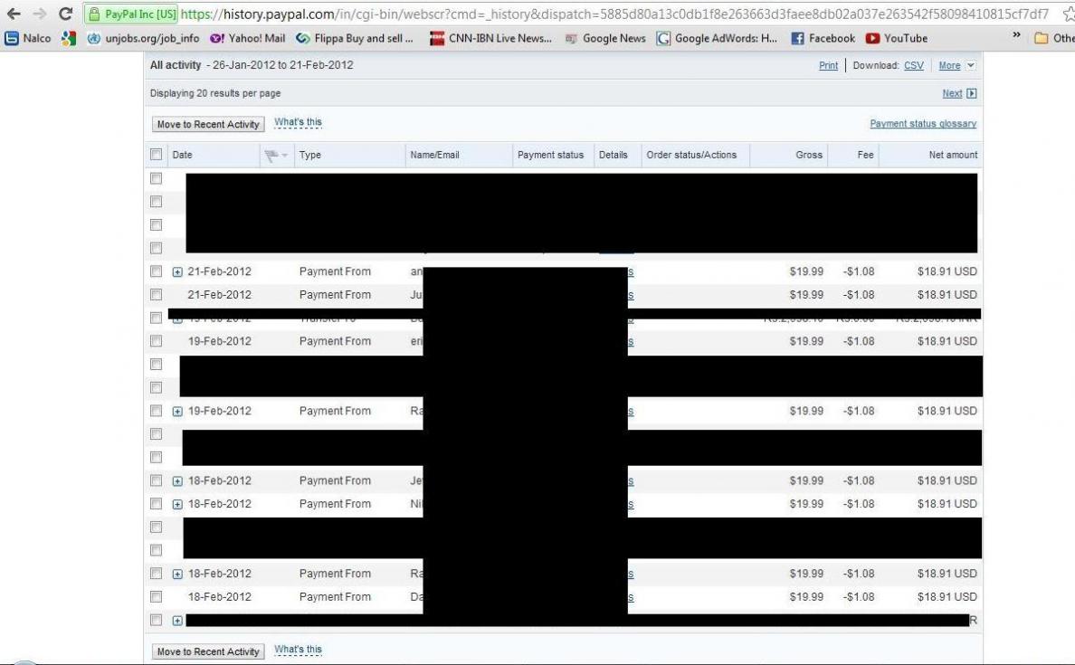This screenshot has height=665, width=1075.
Task: Click the flag icon in the table header
Action: (271, 156)
